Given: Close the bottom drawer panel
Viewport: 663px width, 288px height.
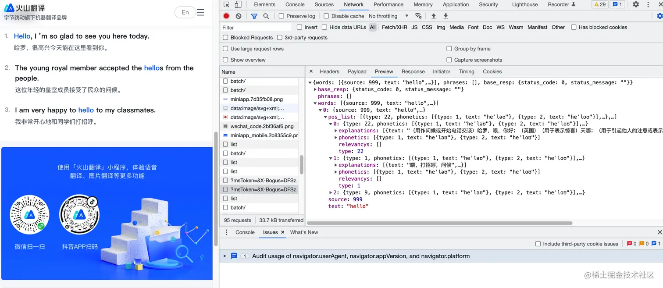Looking at the screenshot, I should point(659,232).
